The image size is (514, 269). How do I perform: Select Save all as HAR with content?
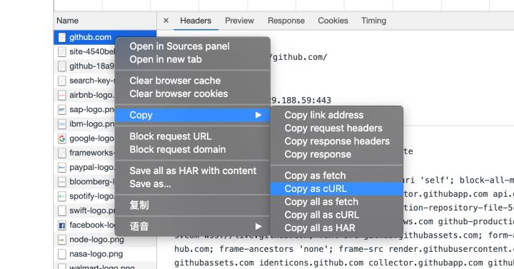193,171
